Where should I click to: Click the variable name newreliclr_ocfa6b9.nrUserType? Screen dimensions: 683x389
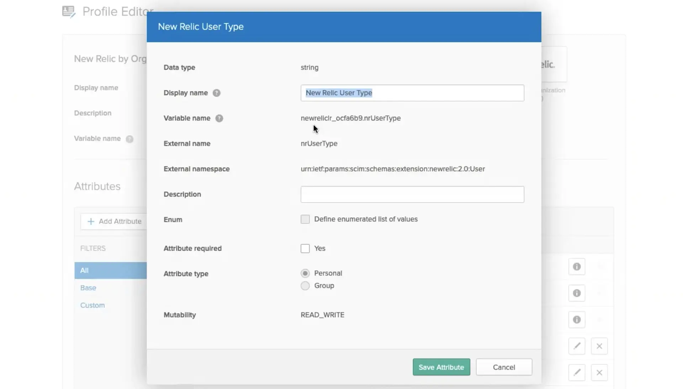[350, 118]
